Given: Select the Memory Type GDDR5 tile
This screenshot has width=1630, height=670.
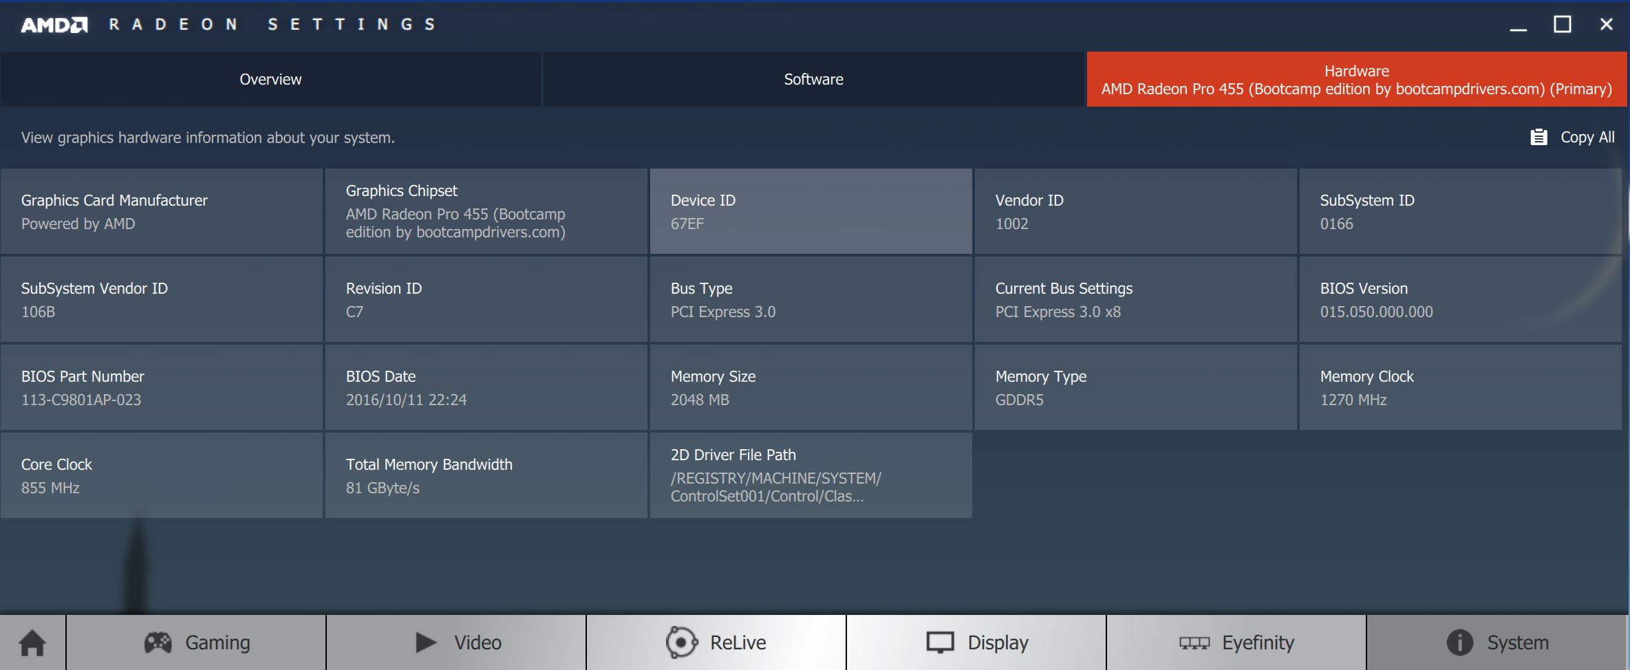Looking at the screenshot, I should tap(1136, 388).
